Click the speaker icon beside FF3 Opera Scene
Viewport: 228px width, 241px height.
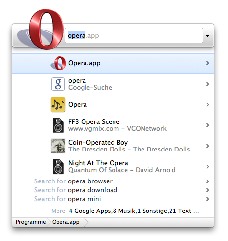[x=58, y=125]
